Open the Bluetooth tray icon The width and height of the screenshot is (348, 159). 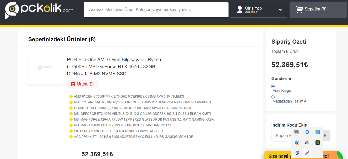(x=307, y=132)
